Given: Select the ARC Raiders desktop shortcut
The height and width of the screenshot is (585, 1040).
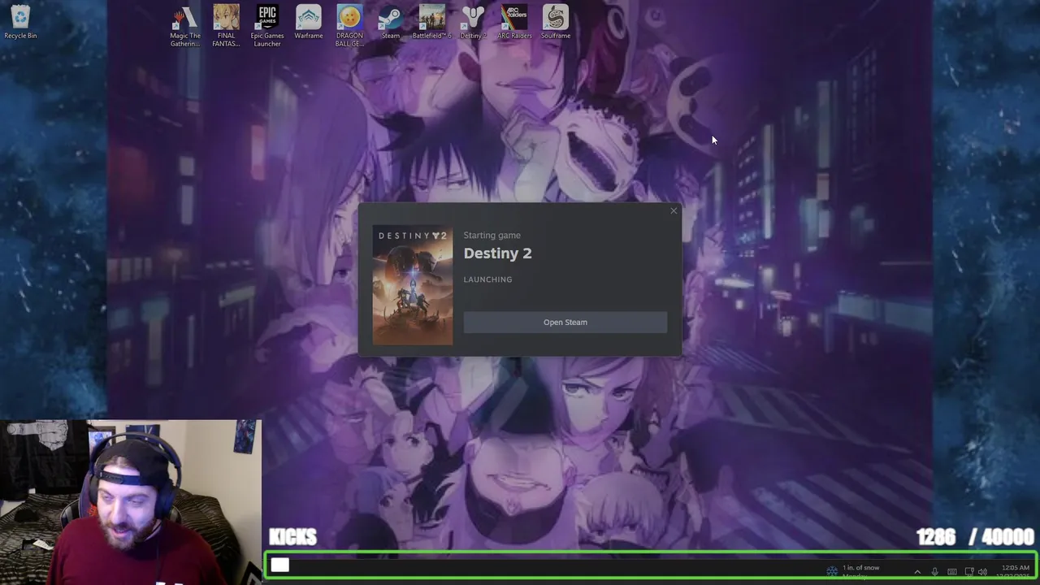Looking at the screenshot, I should [x=514, y=22].
